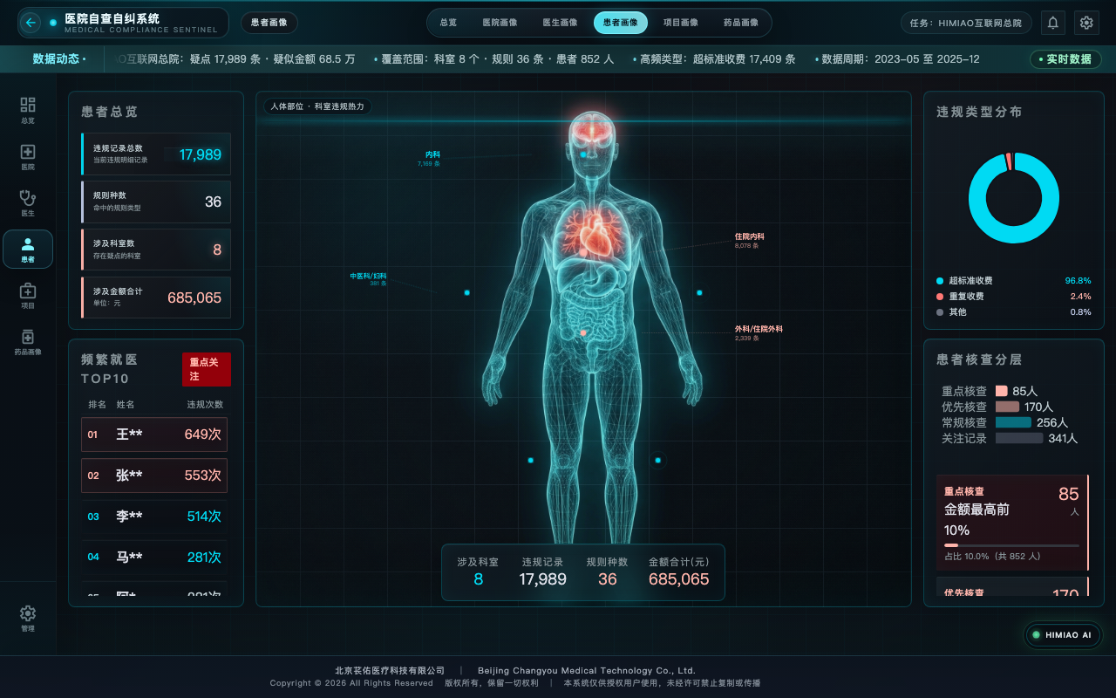
Task: Open the notification bell
Action: [1053, 23]
